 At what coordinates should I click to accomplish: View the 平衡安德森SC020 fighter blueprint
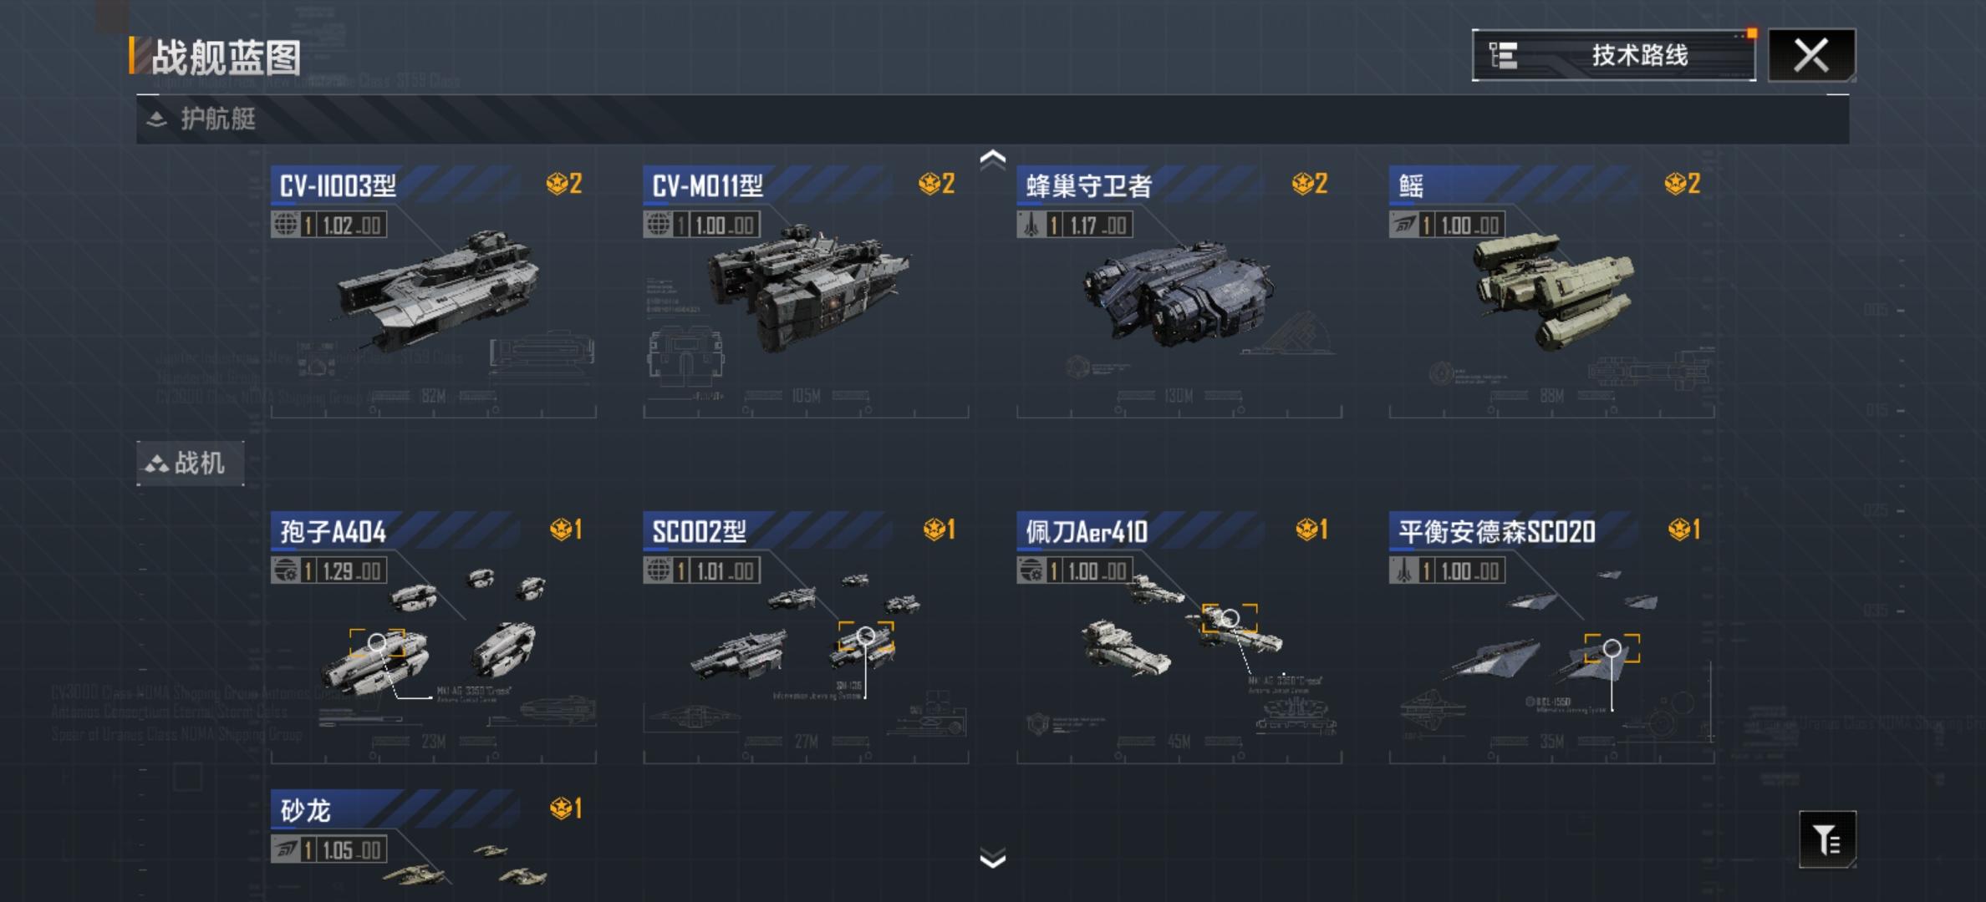(x=1551, y=637)
